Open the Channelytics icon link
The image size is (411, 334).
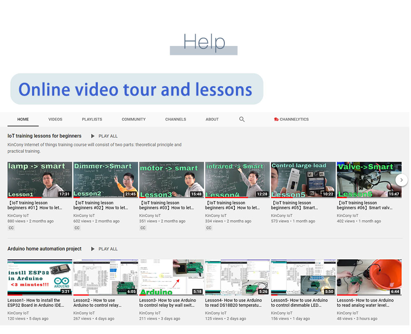tap(276, 119)
